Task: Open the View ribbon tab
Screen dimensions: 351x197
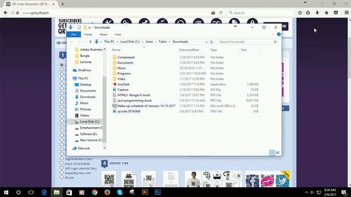Action: (x=118, y=34)
